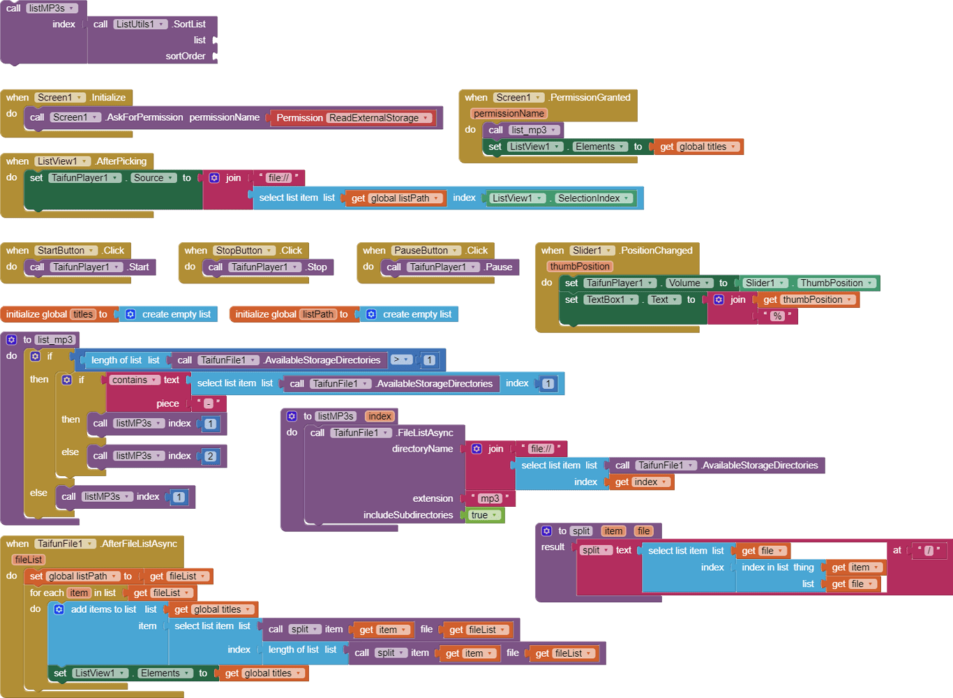The width and height of the screenshot is (953, 698).
Task: Edit mp3 extension text string
Action: tap(490, 498)
